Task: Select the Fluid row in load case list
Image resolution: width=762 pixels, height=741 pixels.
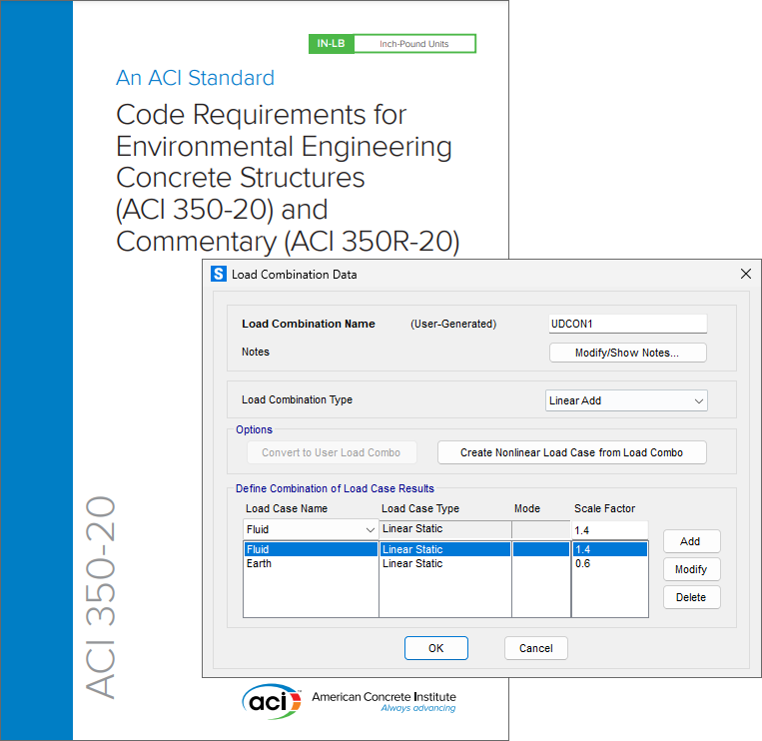Action: (310, 549)
